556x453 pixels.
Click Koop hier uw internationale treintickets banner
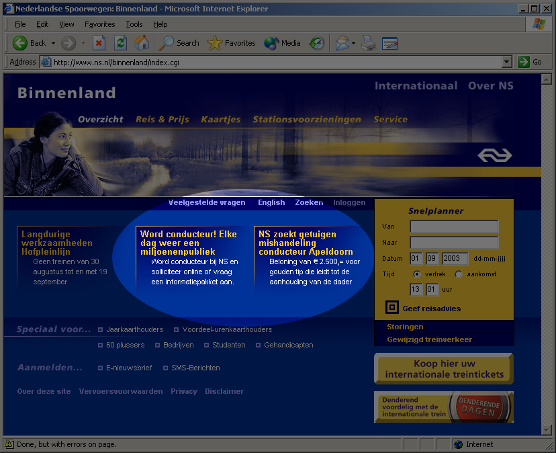[444, 369]
